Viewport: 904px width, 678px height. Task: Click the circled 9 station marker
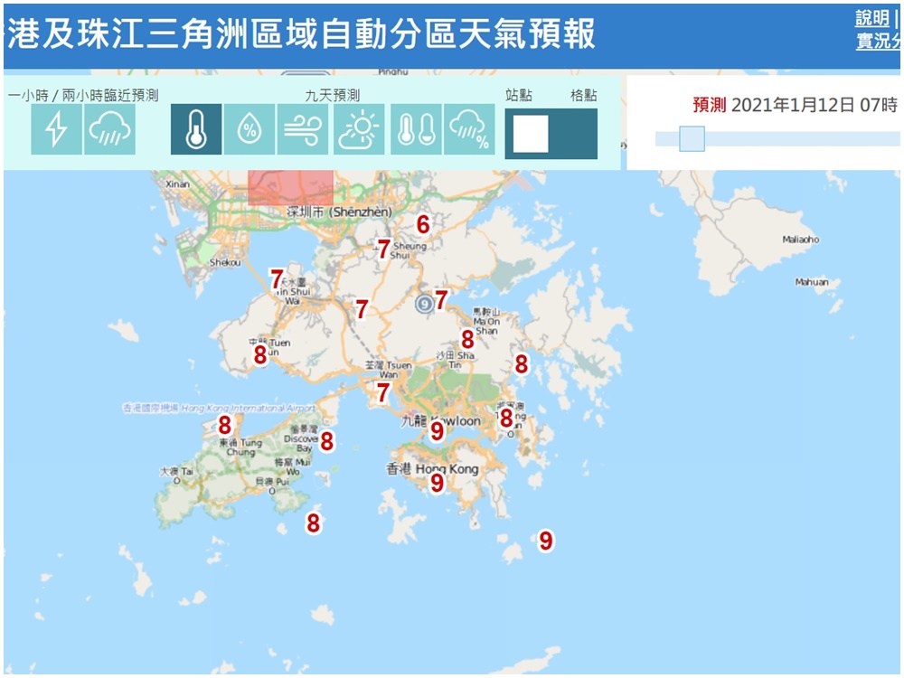(424, 303)
